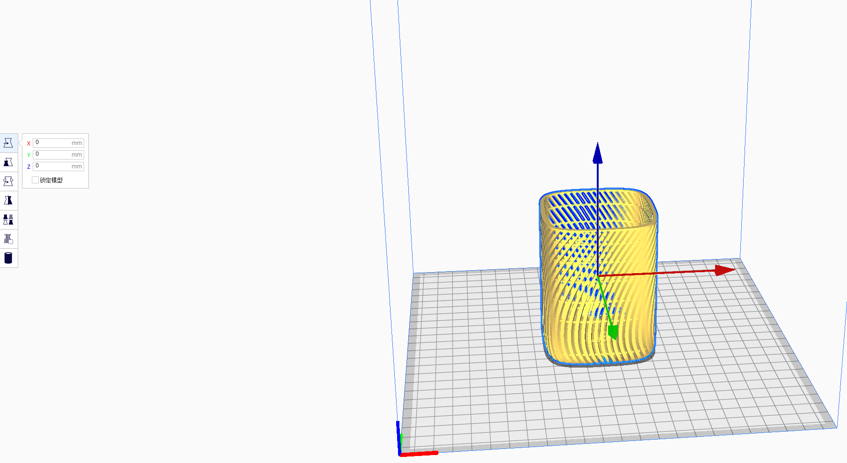Select the Mirror tool icon

(8, 200)
